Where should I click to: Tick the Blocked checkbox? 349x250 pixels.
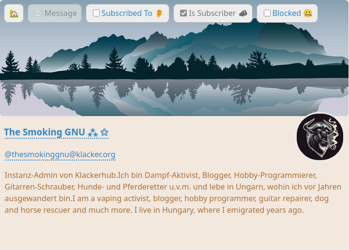click(267, 13)
